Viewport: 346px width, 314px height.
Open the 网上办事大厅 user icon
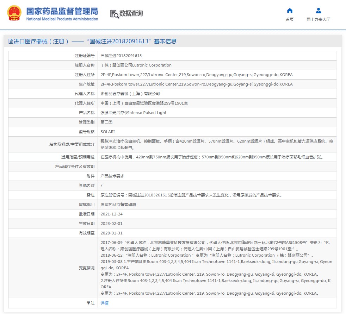pyautogui.click(x=318, y=11)
